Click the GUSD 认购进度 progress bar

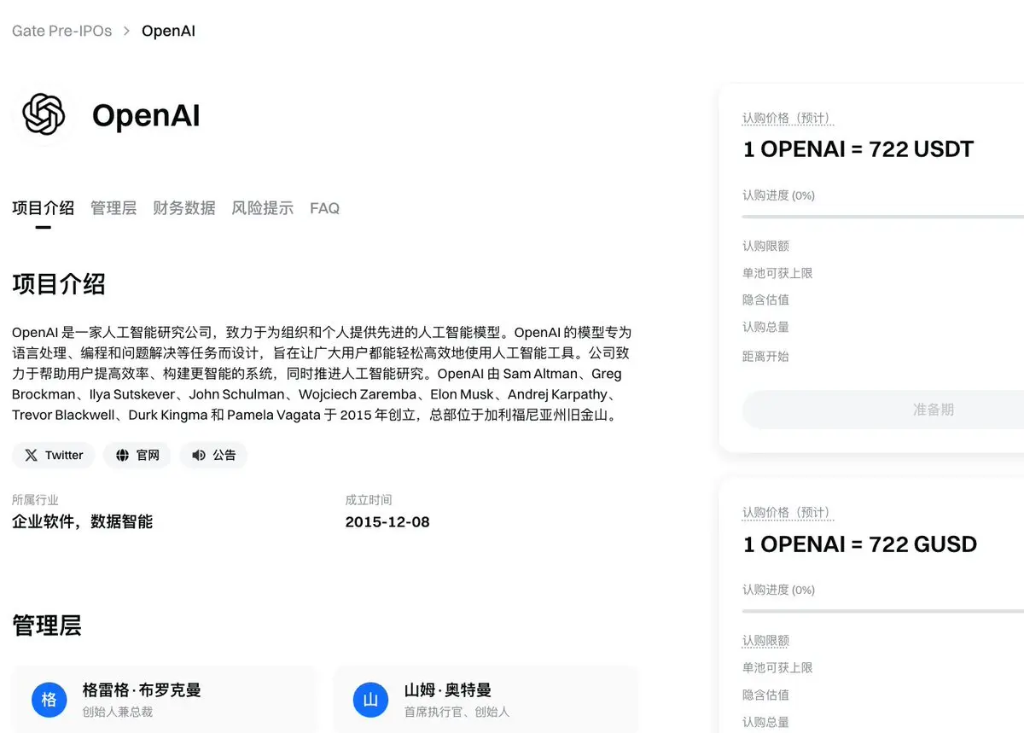click(883, 611)
